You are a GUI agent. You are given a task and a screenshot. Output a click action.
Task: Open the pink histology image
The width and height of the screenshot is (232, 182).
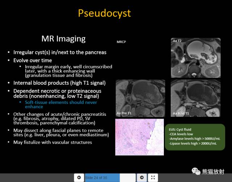140,137
